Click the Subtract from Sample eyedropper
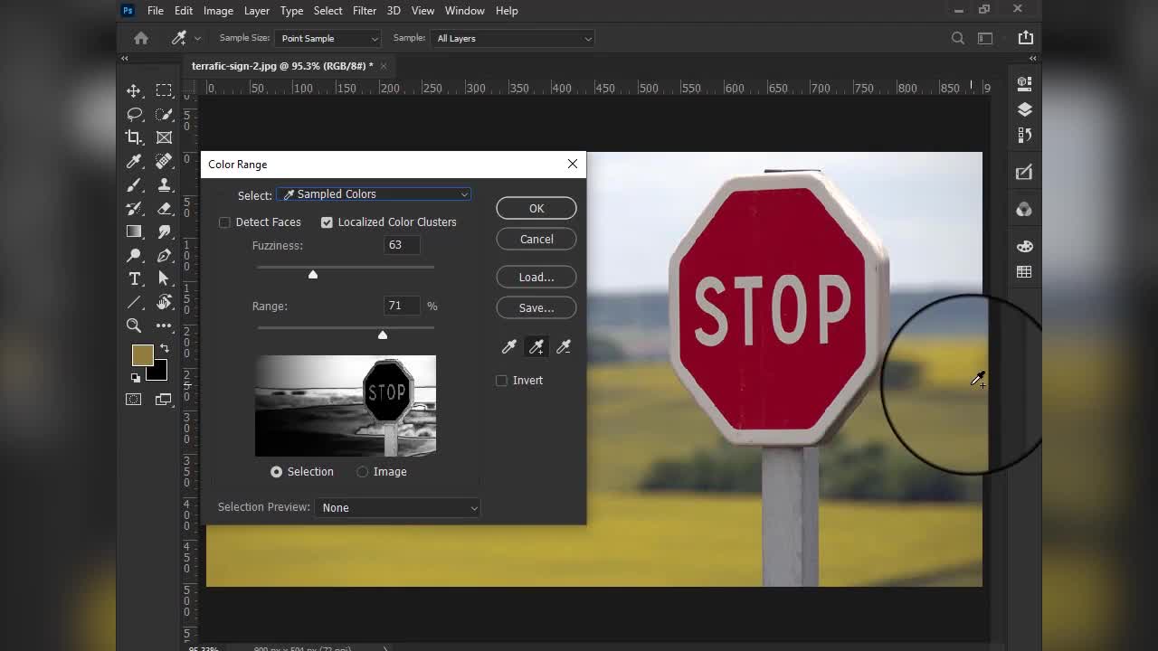Screen dimensions: 1158x651 click(564, 347)
